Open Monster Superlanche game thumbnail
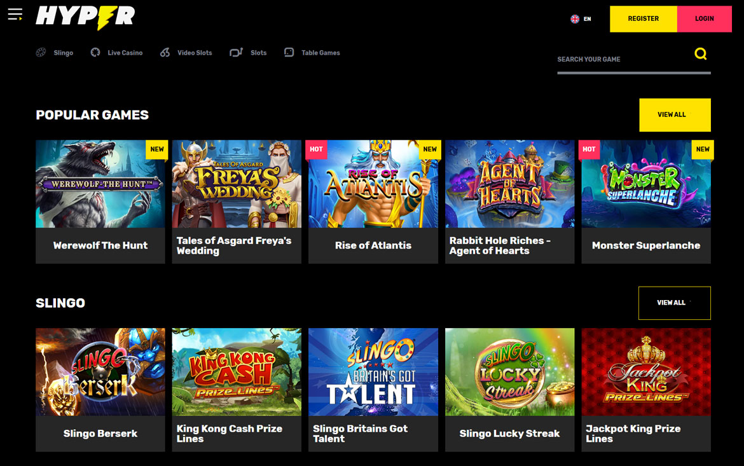The image size is (744, 466). [646, 184]
